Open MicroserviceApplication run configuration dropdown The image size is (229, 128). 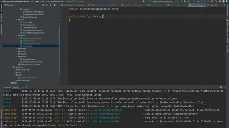[x=164, y=1]
